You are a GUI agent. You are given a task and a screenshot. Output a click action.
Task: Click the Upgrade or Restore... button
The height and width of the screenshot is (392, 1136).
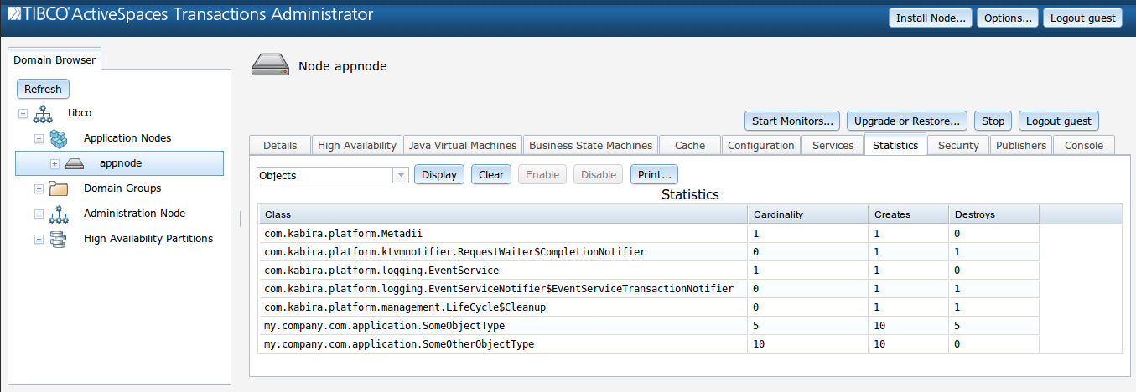pyautogui.click(x=907, y=121)
